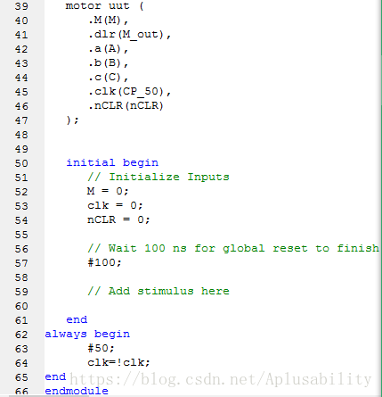Click line number 39 in gutter
The height and width of the screenshot is (397, 382).
(21, 6)
